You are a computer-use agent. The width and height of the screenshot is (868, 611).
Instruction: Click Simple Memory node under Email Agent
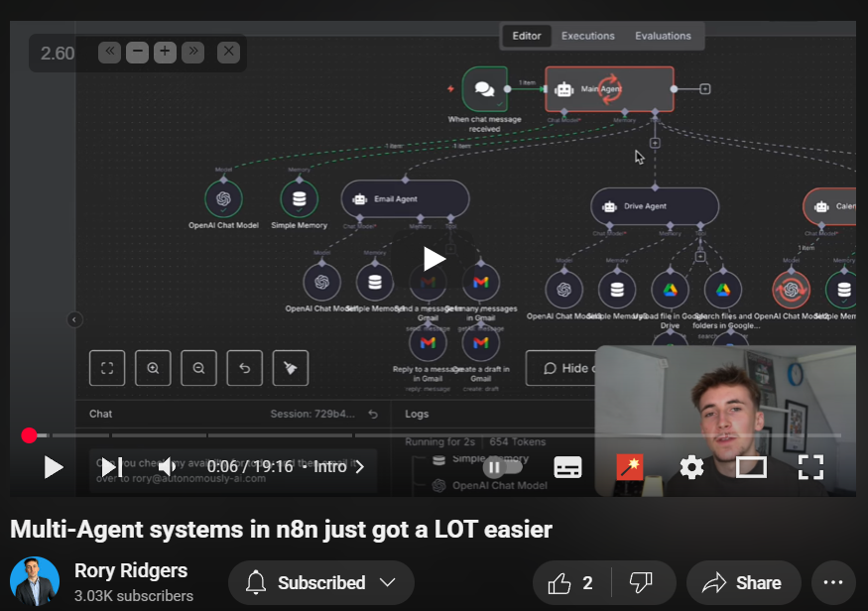coord(375,283)
